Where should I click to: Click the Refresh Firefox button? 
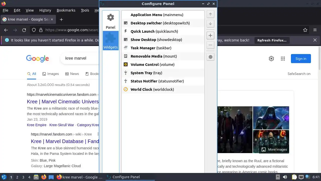point(272,40)
